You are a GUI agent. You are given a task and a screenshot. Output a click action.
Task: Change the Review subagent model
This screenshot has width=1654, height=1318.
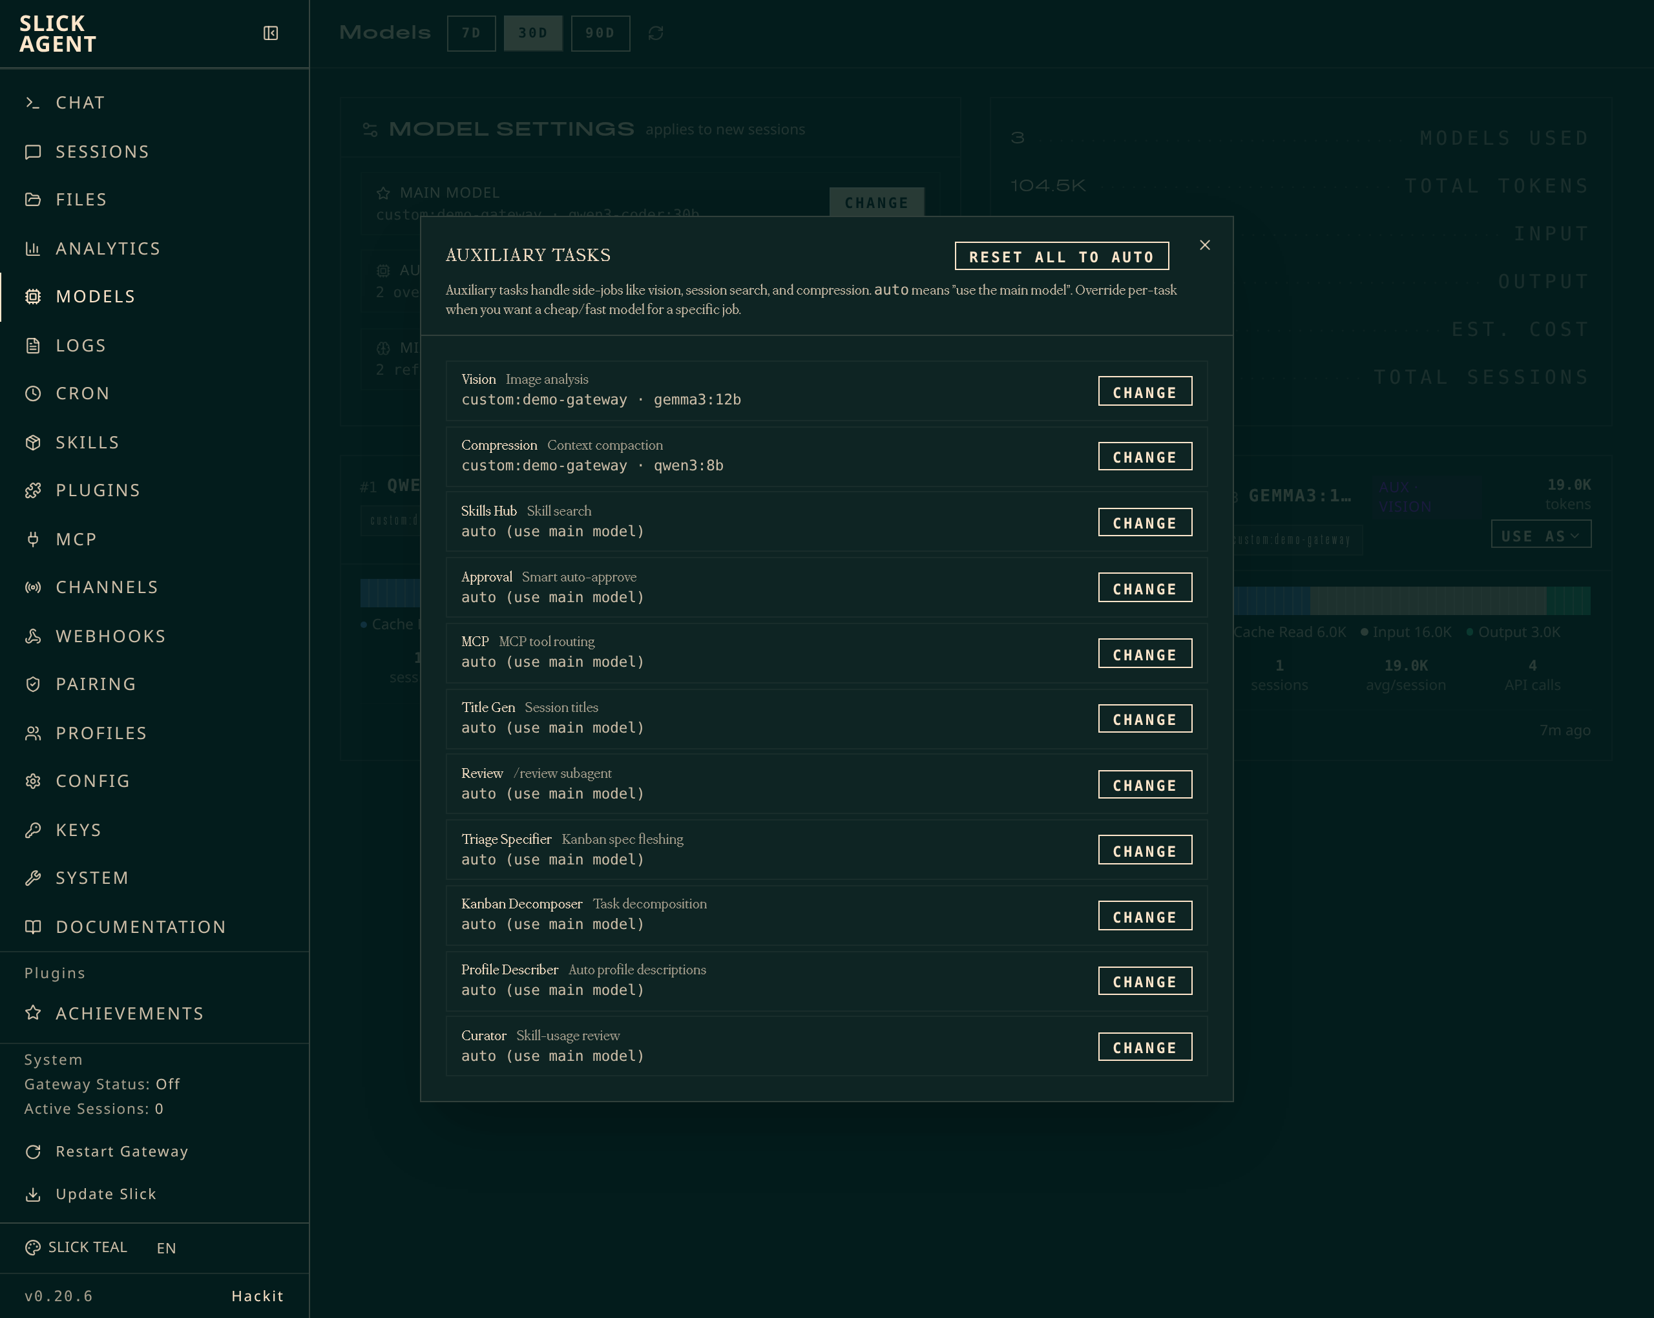click(1145, 785)
